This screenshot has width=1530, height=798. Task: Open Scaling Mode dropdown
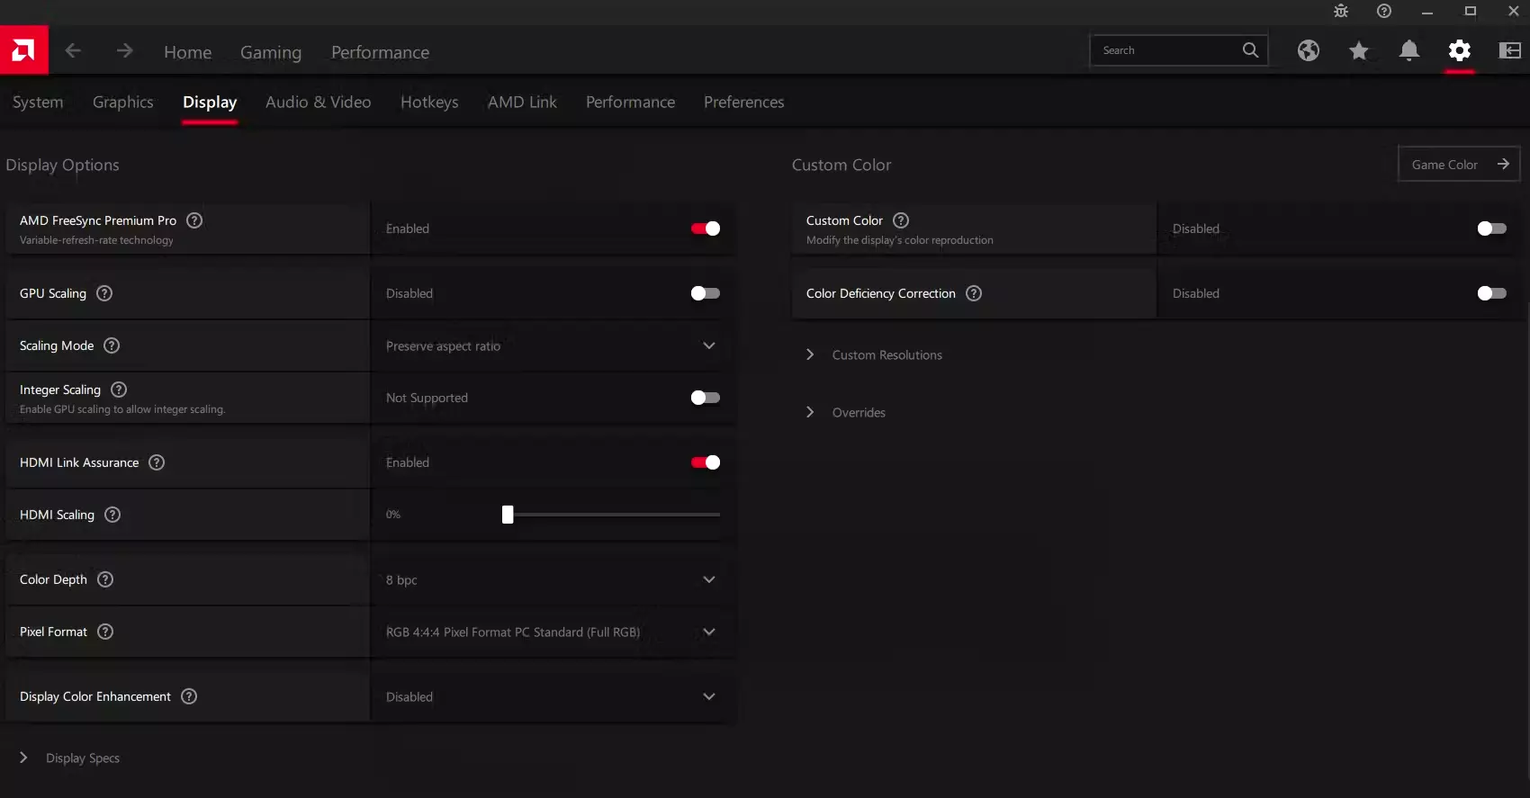click(x=553, y=345)
